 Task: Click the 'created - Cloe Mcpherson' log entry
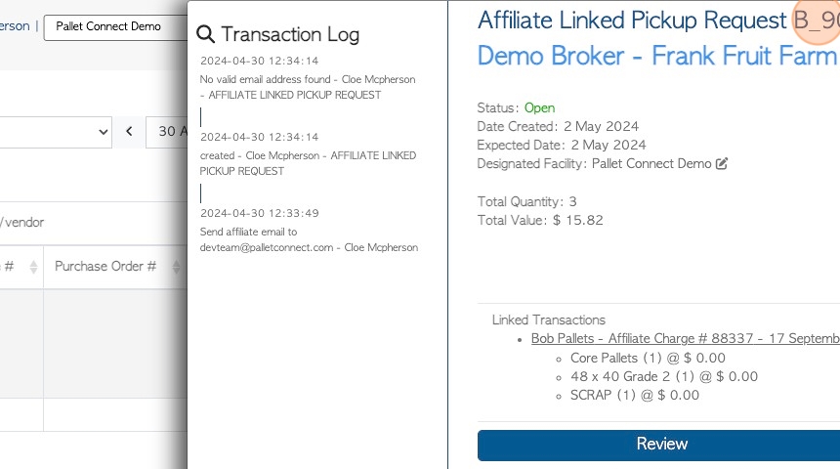[x=308, y=163]
